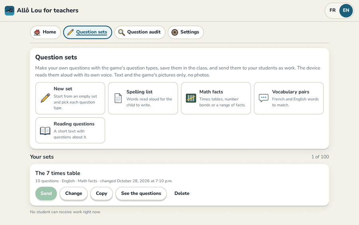The height and width of the screenshot is (225, 359).
Task: Click the "Make your own questions" description paragraph
Action: click(178, 71)
